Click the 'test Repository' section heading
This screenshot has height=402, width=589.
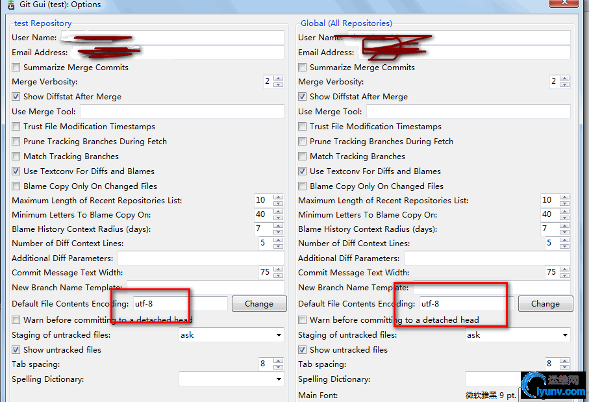click(43, 23)
